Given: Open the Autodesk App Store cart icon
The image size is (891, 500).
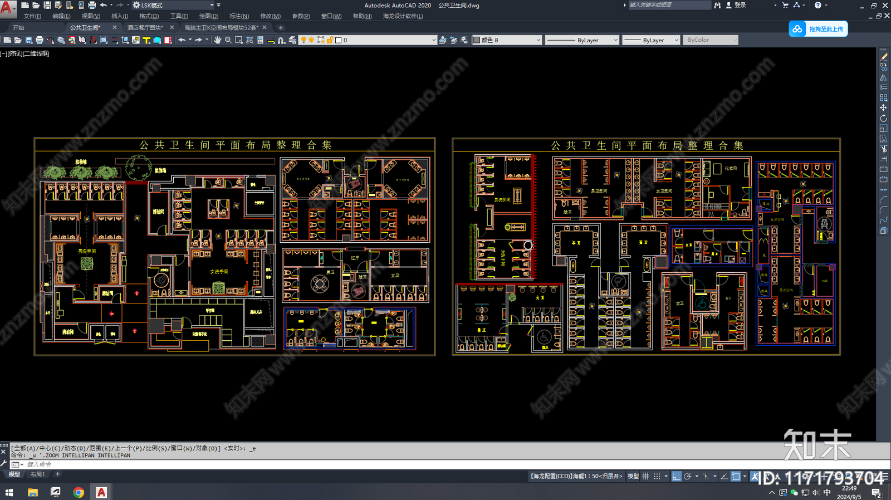Looking at the screenshot, I should [x=785, y=5].
